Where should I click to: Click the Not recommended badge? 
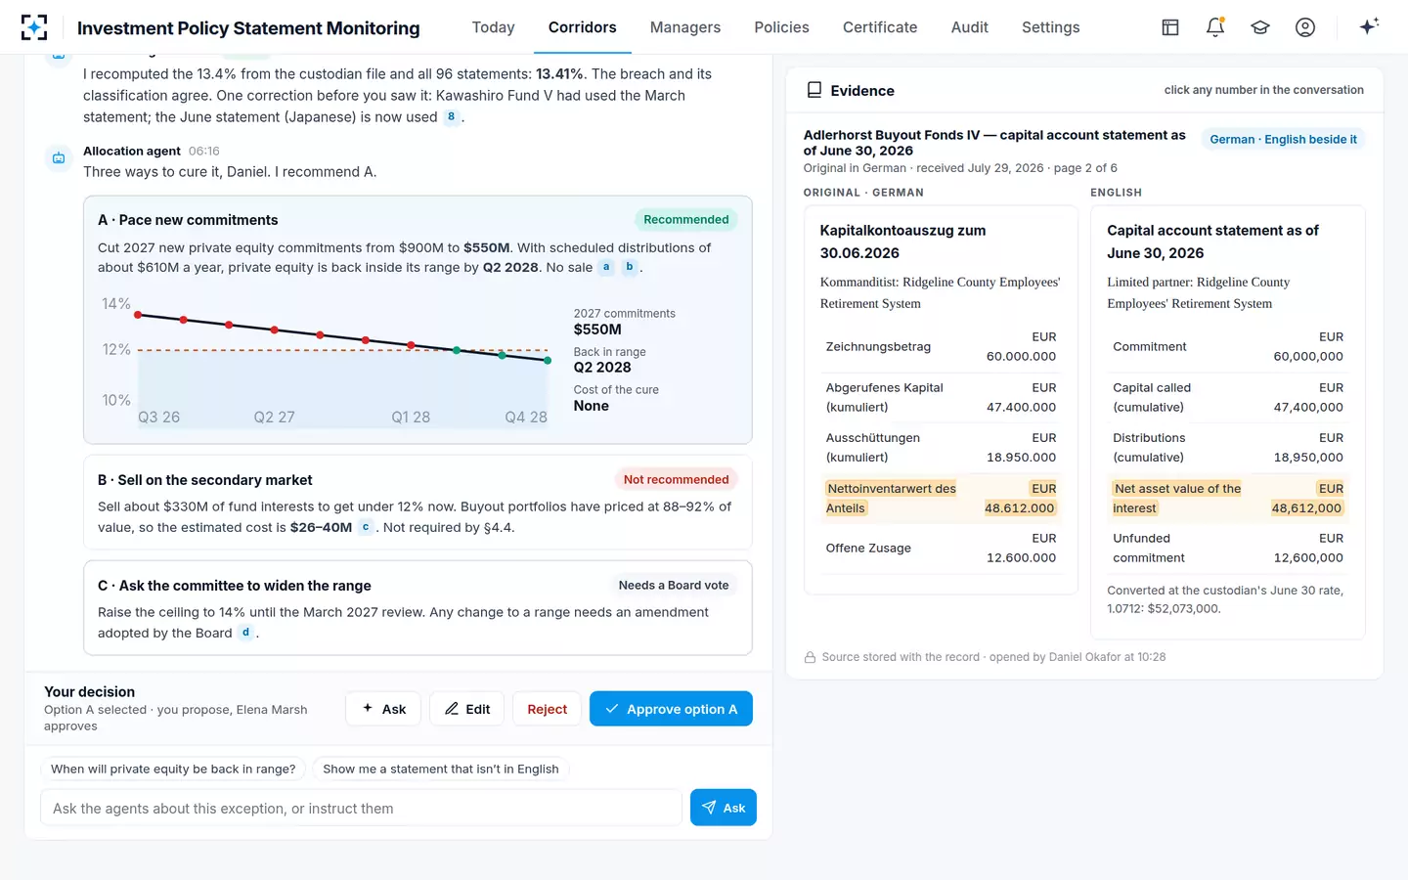pos(676,479)
